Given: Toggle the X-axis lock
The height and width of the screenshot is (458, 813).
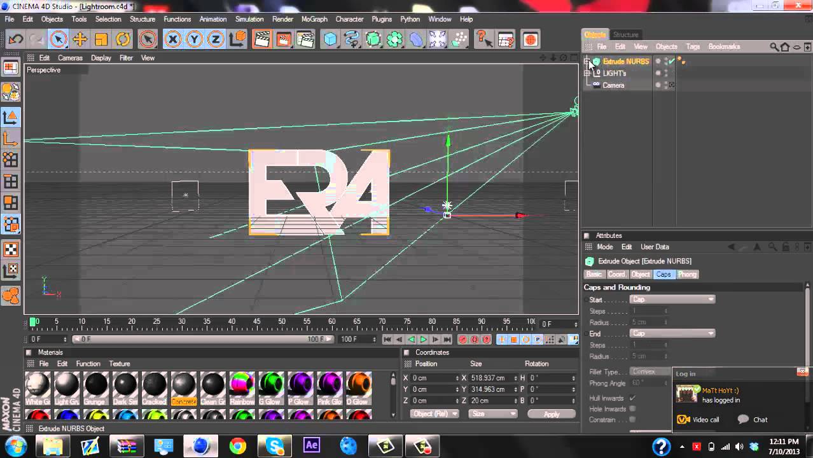Looking at the screenshot, I should pyautogui.click(x=172, y=39).
